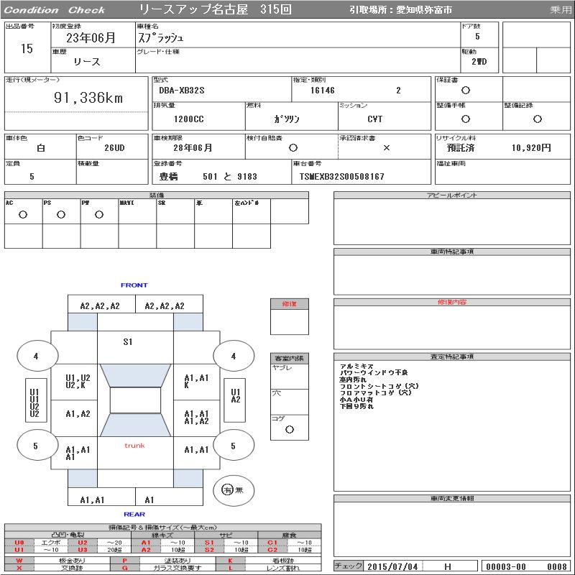
Task: Click the upper-right tire circle marked 4
Action: (x=233, y=356)
